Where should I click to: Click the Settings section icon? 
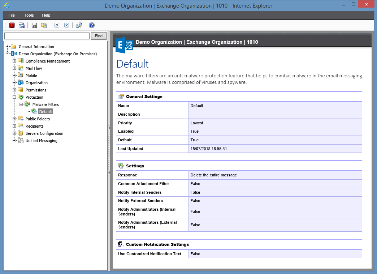(121, 166)
